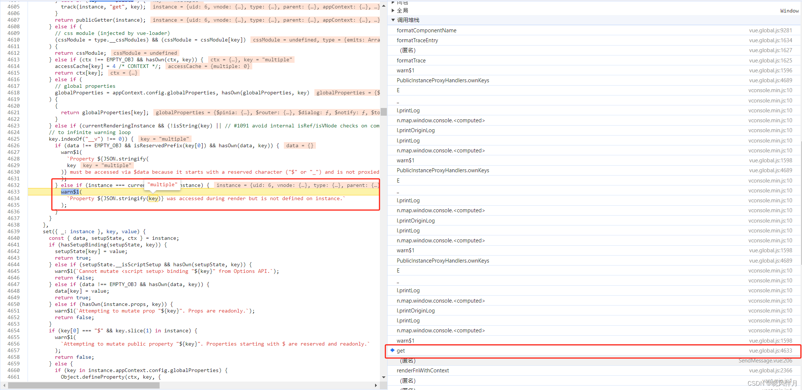
Task: Click inline value data = {}
Action: 300,145
